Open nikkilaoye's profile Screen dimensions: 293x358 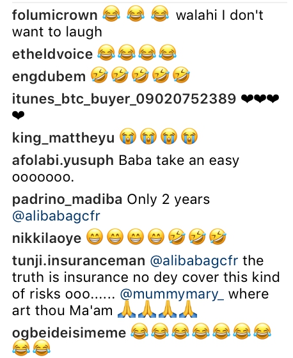pyautogui.click(x=47, y=238)
